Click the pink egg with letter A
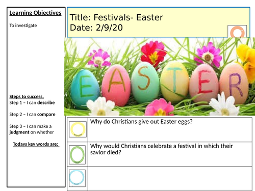Screen dimensions: 255x191 pos(116,85)
